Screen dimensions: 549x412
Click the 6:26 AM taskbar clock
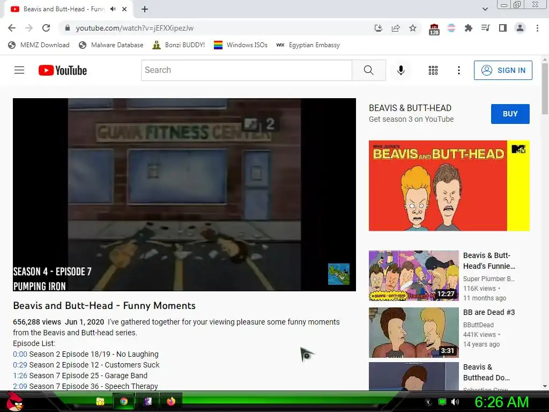point(501,402)
